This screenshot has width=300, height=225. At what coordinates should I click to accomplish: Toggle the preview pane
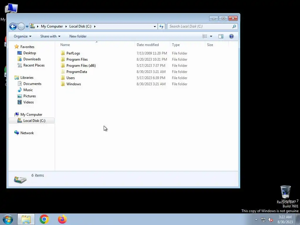tap(221, 36)
